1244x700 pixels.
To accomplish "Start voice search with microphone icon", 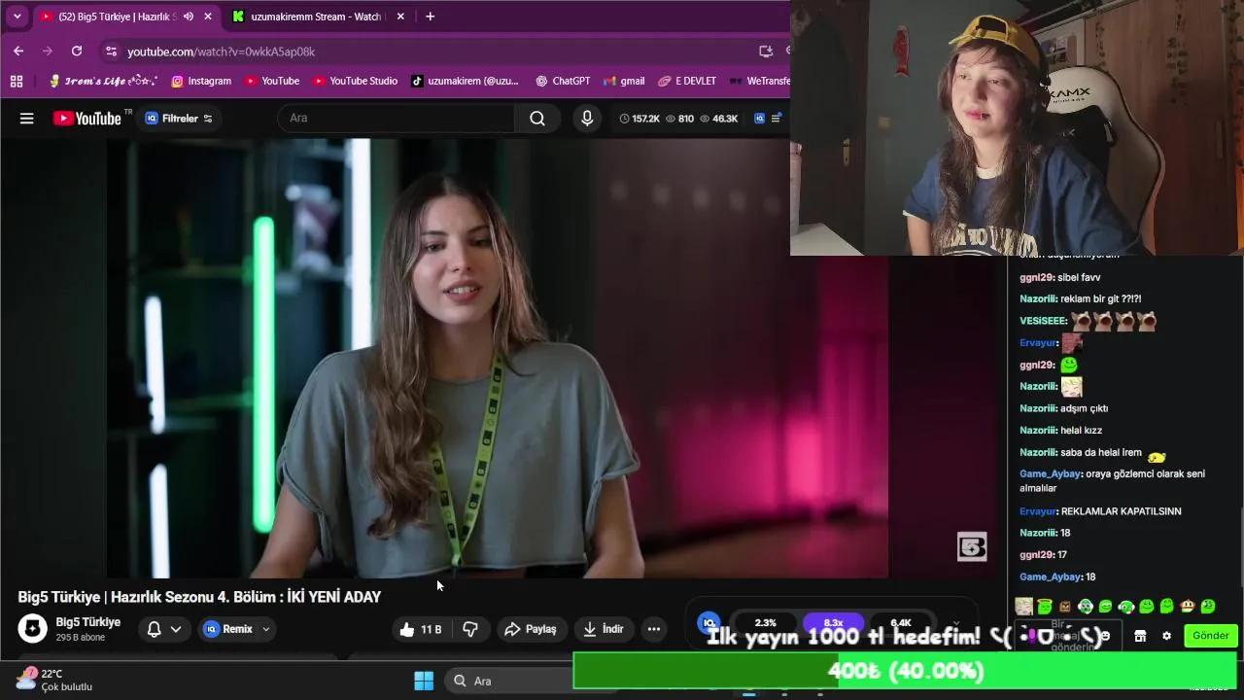I will tap(587, 118).
